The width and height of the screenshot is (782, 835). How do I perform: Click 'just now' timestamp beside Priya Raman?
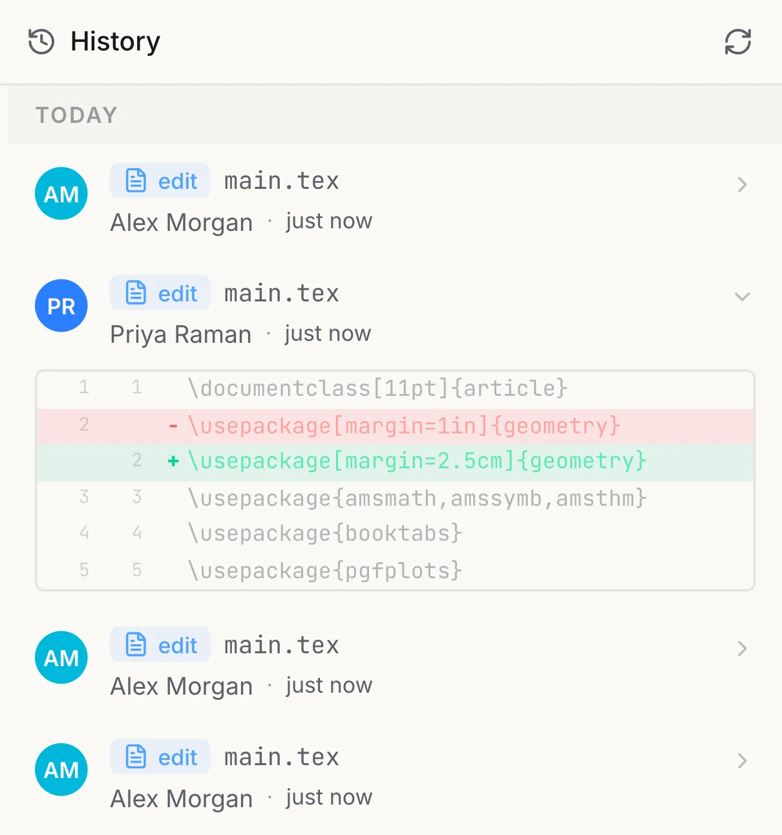point(328,334)
